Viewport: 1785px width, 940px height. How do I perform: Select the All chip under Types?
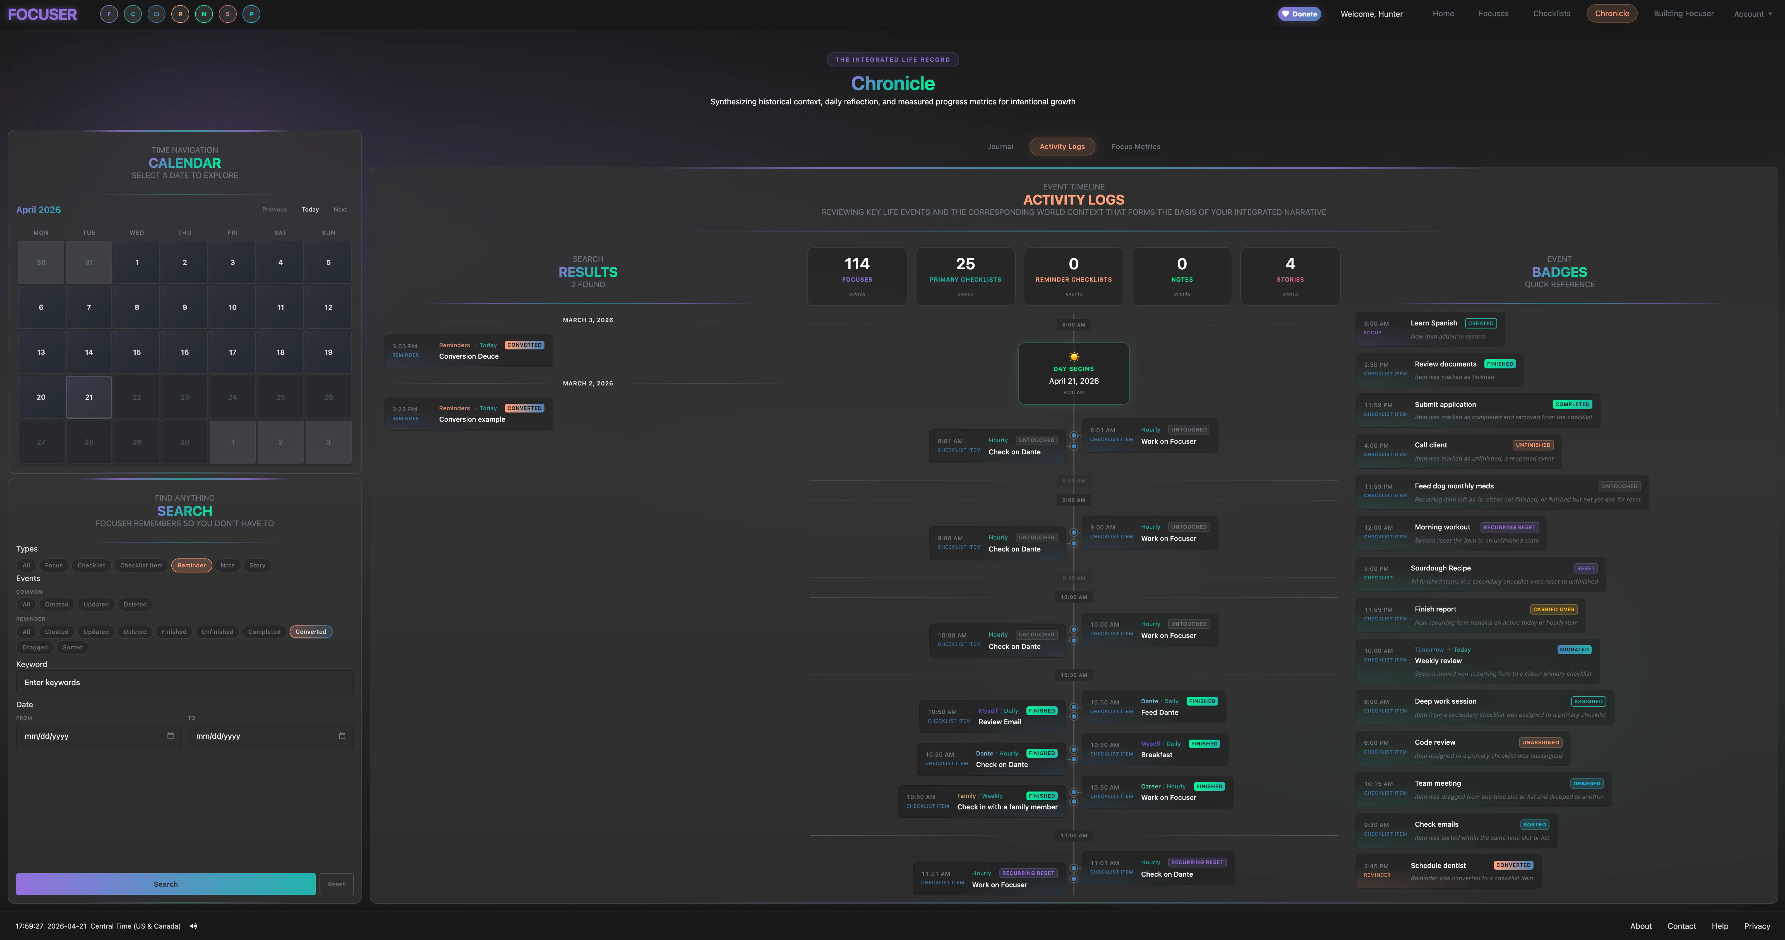26,566
